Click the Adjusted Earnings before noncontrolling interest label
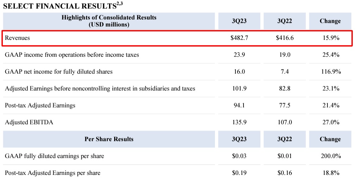 [100, 89]
